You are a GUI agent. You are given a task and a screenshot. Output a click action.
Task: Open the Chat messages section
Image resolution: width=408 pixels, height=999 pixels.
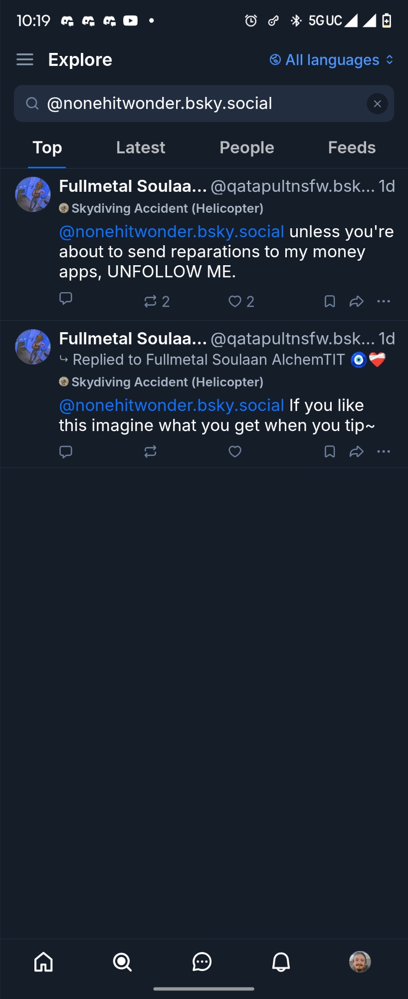pos(202,962)
